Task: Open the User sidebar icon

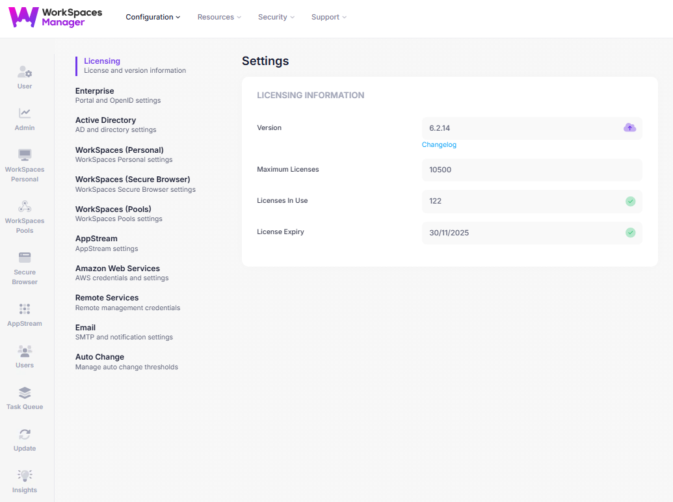Action: (25, 73)
